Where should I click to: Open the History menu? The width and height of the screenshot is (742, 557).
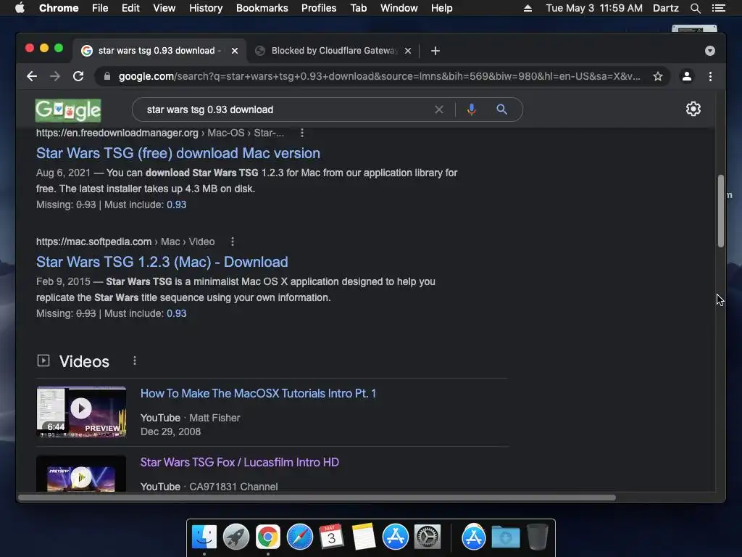[206, 8]
